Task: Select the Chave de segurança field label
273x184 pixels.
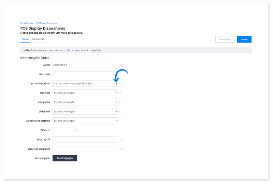Action: [x=39, y=149]
